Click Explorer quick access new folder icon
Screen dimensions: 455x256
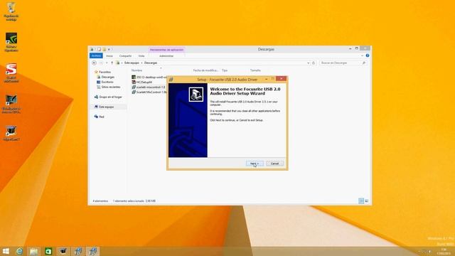pos(105,49)
